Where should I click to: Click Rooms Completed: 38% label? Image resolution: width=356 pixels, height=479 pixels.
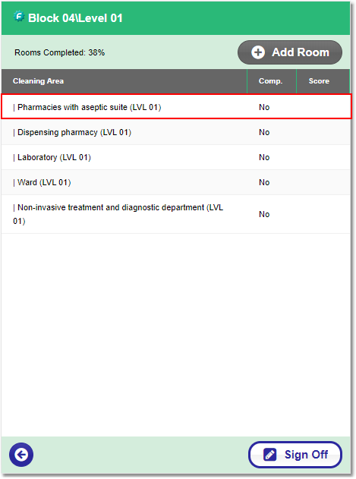(x=60, y=52)
